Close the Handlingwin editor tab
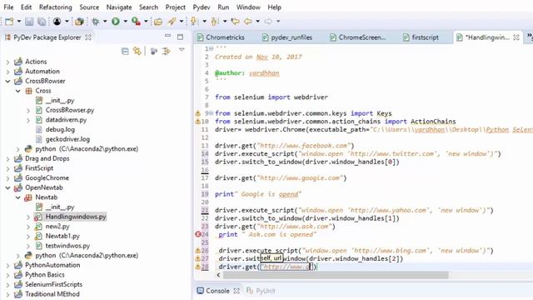This screenshot has height=300, width=533. click(x=516, y=37)
